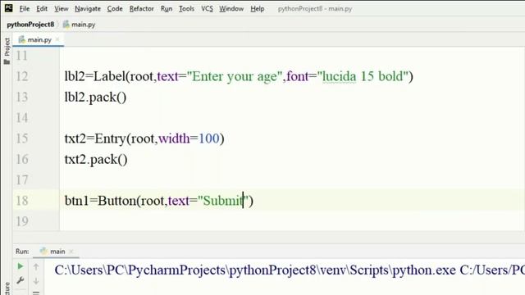Image resolution: width=525 pixels, height=295 pixels.
Task: Click lbl2=Label at the start of line 12
Action: click(x=95, y=76)
